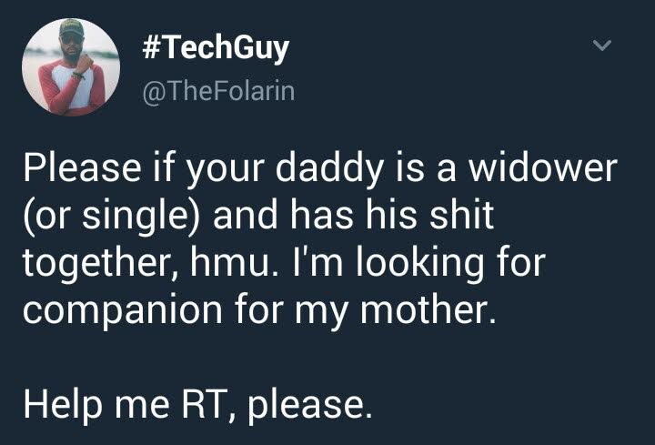This screenshot has height=445, width=655.
Task: Click the word "Please" starting the tweet
Action: click(82, 168)
